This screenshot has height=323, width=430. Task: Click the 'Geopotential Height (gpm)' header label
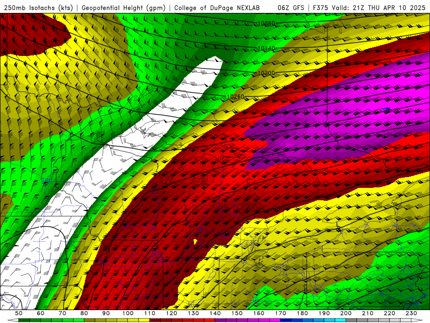124,8
